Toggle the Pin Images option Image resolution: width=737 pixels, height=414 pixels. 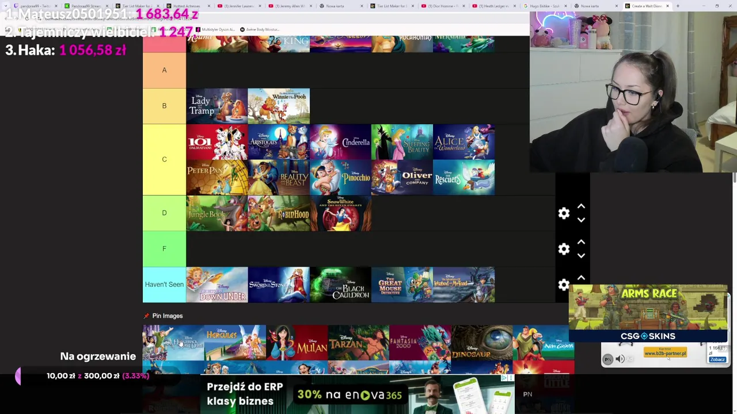[x=163, y=316]
